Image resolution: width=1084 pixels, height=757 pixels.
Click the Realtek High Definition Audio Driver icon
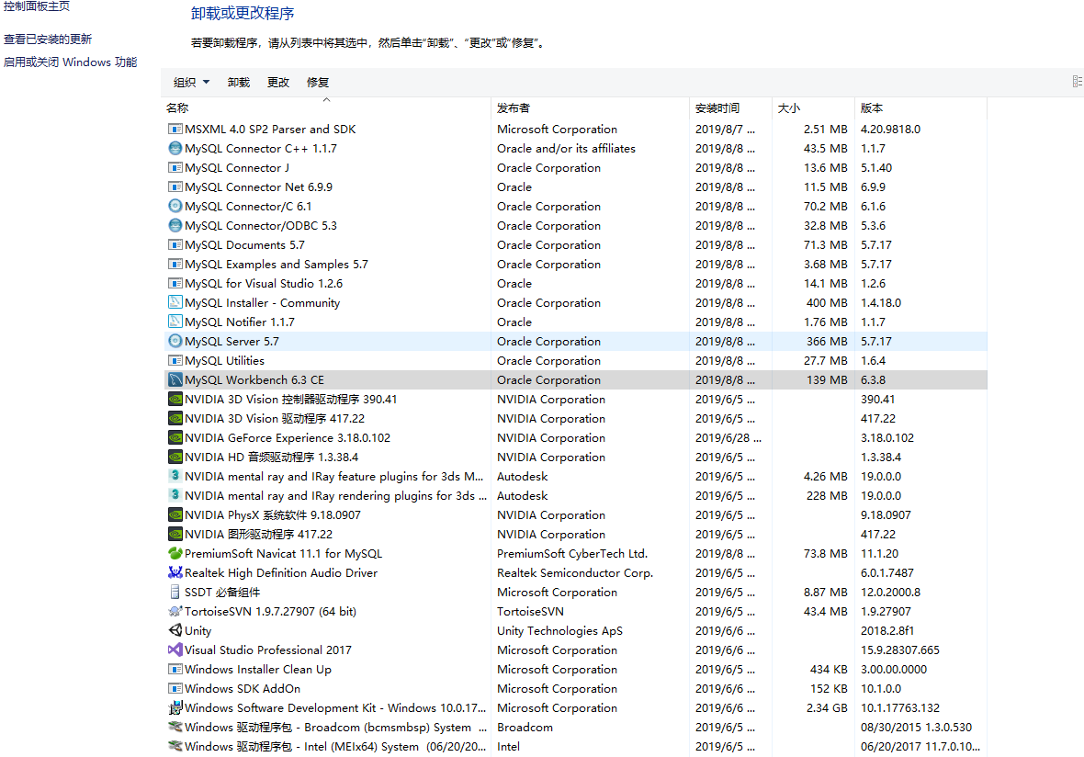pyautogui.click(x=175, y=573)
